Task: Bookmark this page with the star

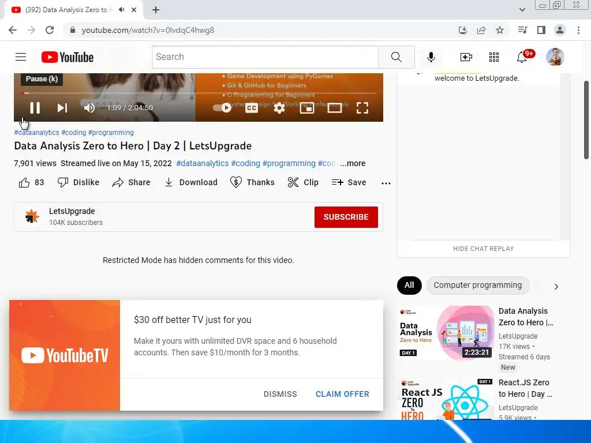Action: point(500,30)
